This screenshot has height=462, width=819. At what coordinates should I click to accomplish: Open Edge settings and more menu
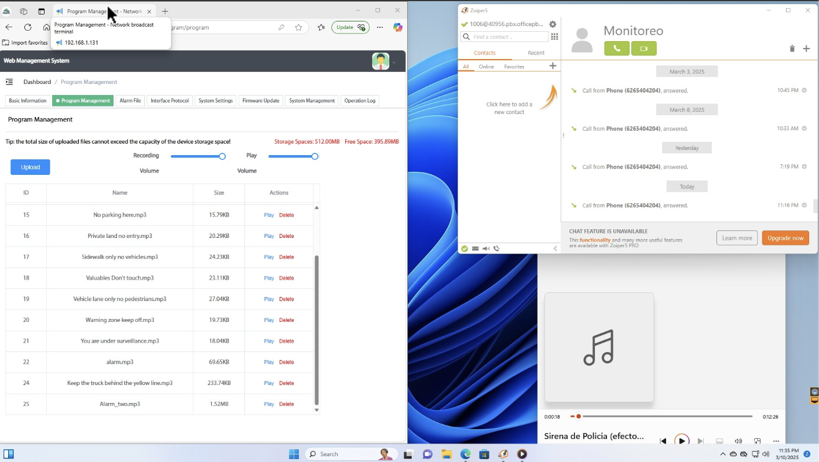tap(380, 27)
